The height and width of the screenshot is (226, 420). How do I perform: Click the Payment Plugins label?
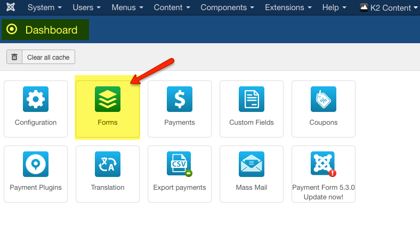pyautogui.click(x=36, y=188)
